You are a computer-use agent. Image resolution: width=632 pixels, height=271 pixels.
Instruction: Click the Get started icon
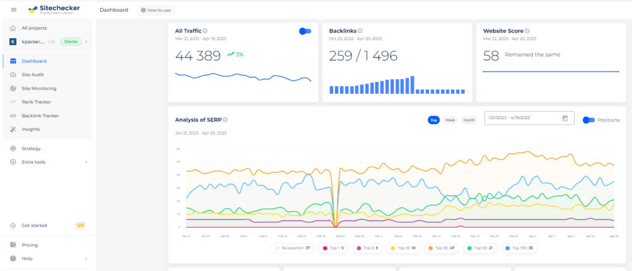pyautogui.click(x=13, y=225)
